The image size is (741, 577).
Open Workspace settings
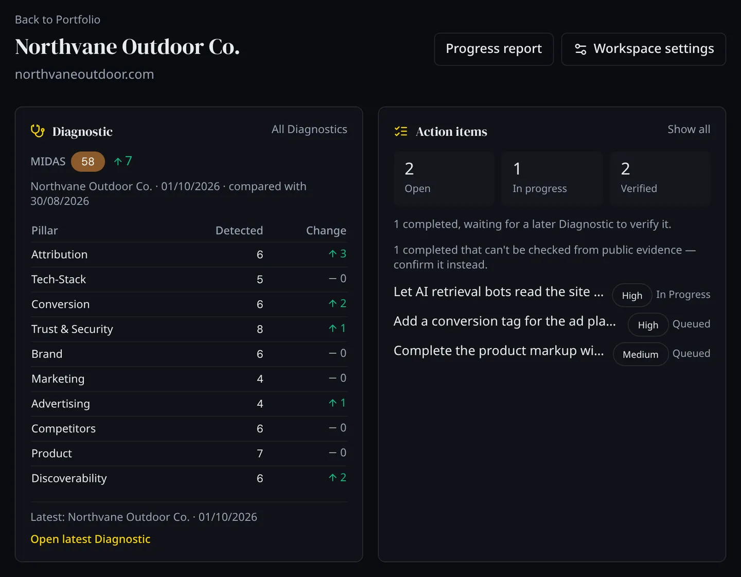643,49
